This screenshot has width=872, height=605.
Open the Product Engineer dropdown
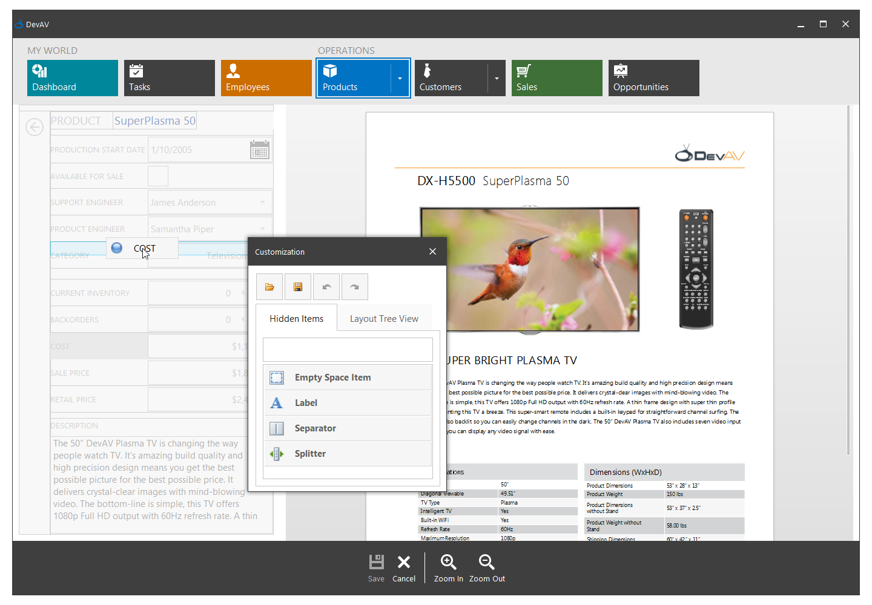(263, 229)
